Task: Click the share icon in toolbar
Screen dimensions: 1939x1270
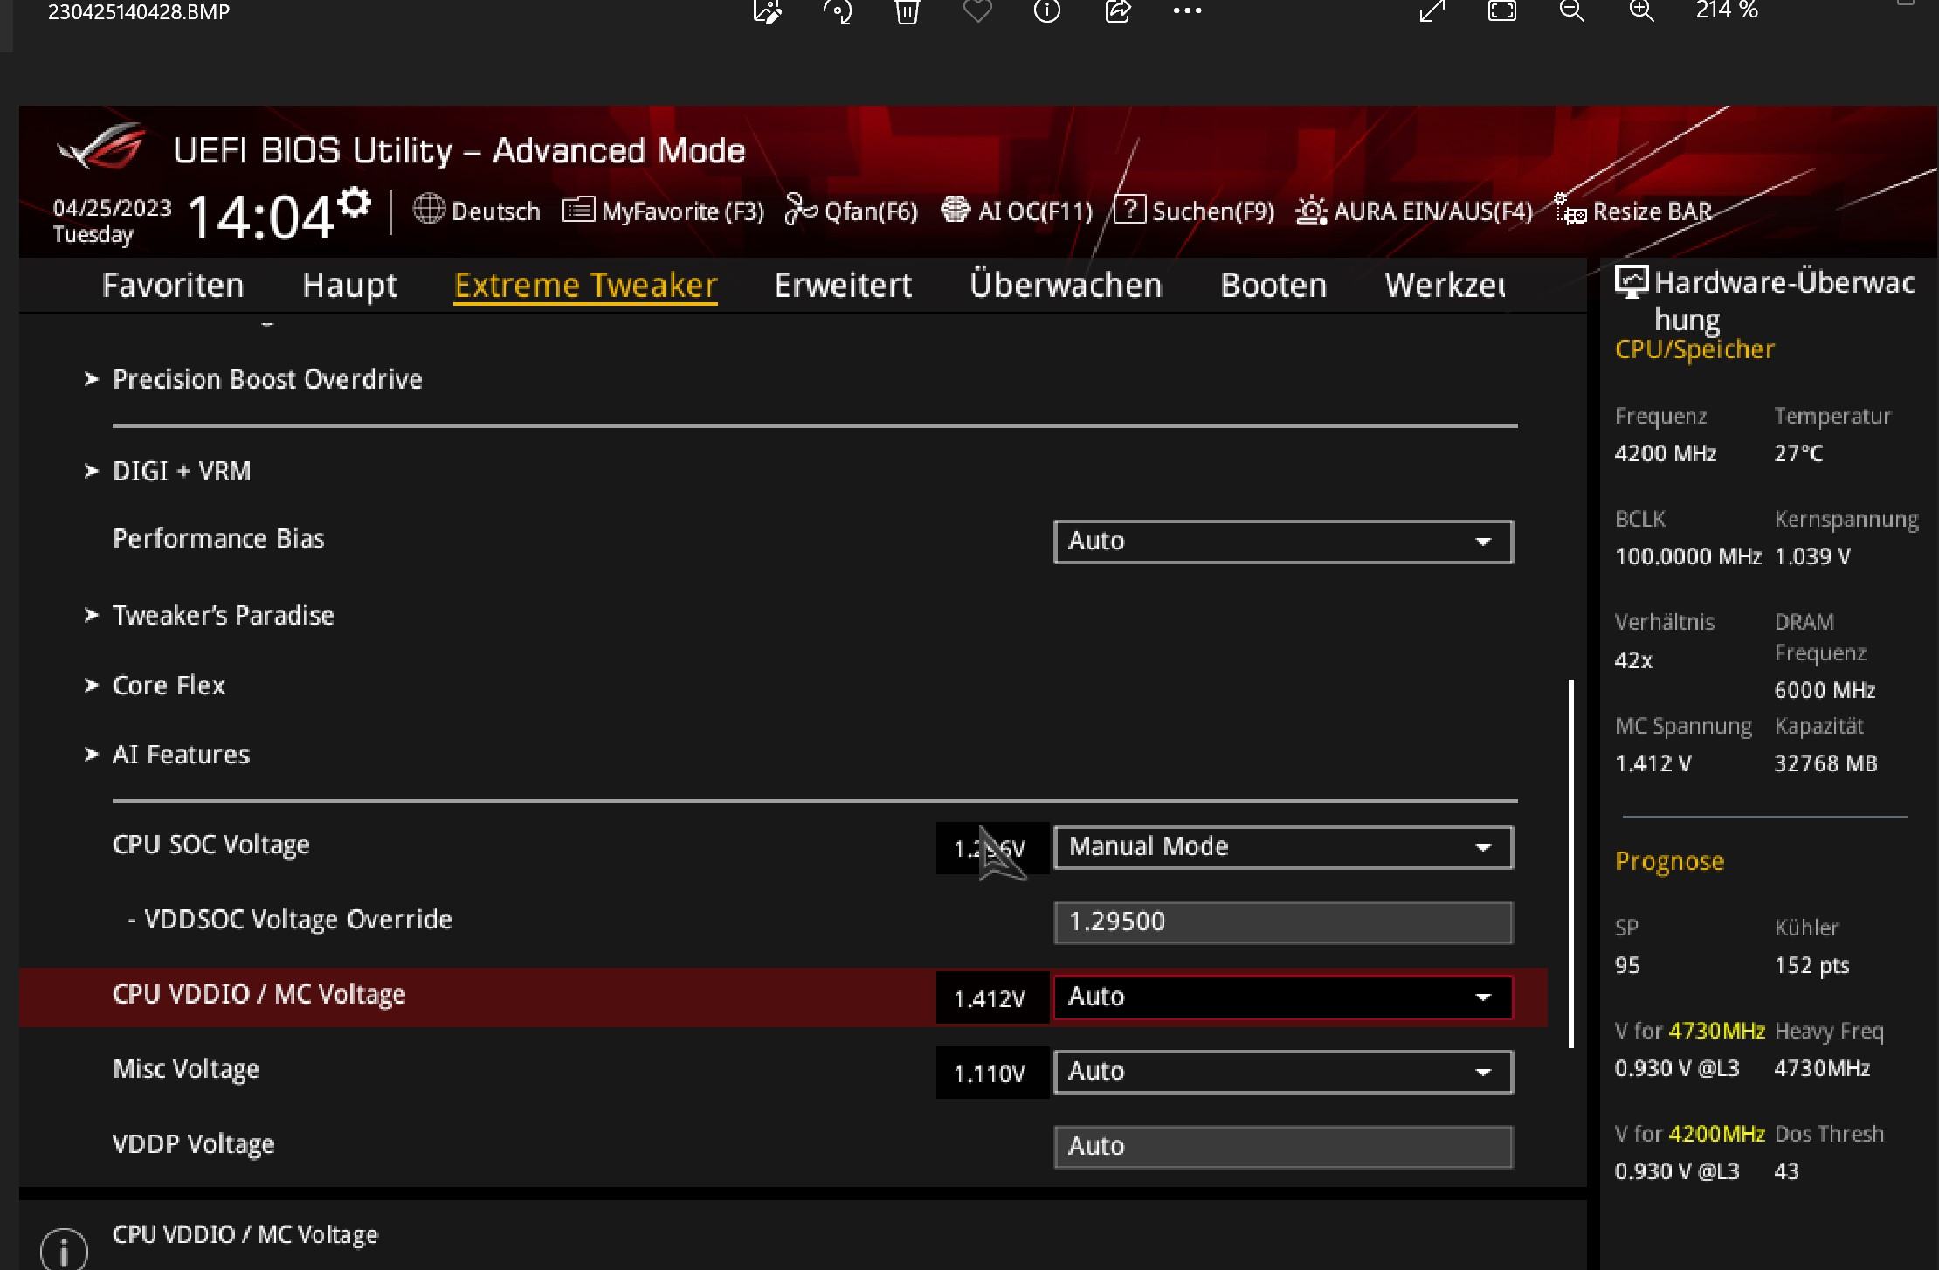Action: coord(1117,11)
